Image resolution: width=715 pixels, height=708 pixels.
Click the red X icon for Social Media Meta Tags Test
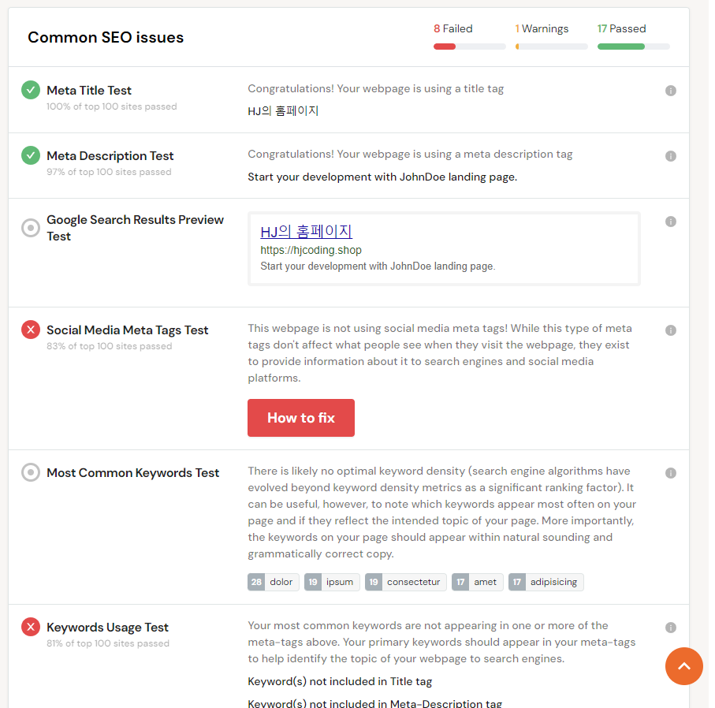point(31,330)
